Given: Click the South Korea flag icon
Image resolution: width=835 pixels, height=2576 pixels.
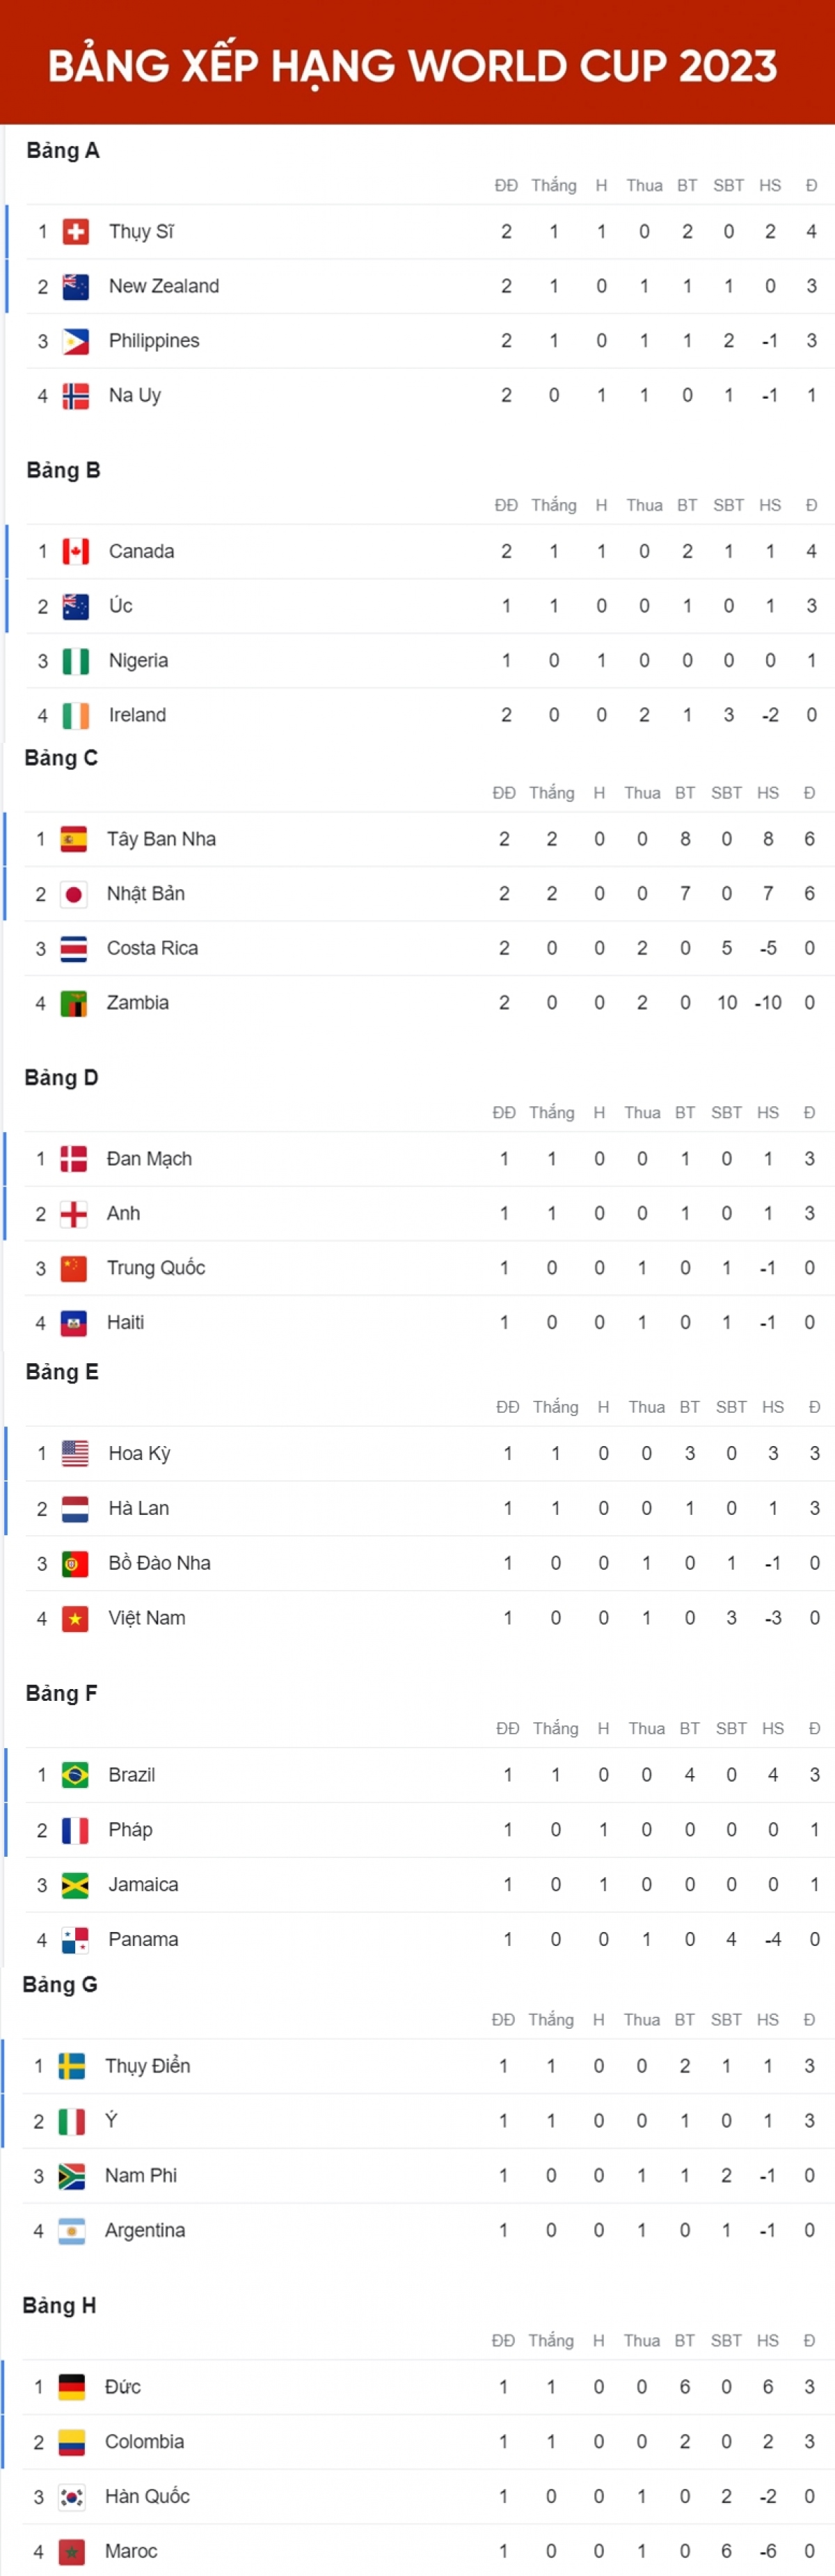Looking at the screenshot, I should point(71,2496).
